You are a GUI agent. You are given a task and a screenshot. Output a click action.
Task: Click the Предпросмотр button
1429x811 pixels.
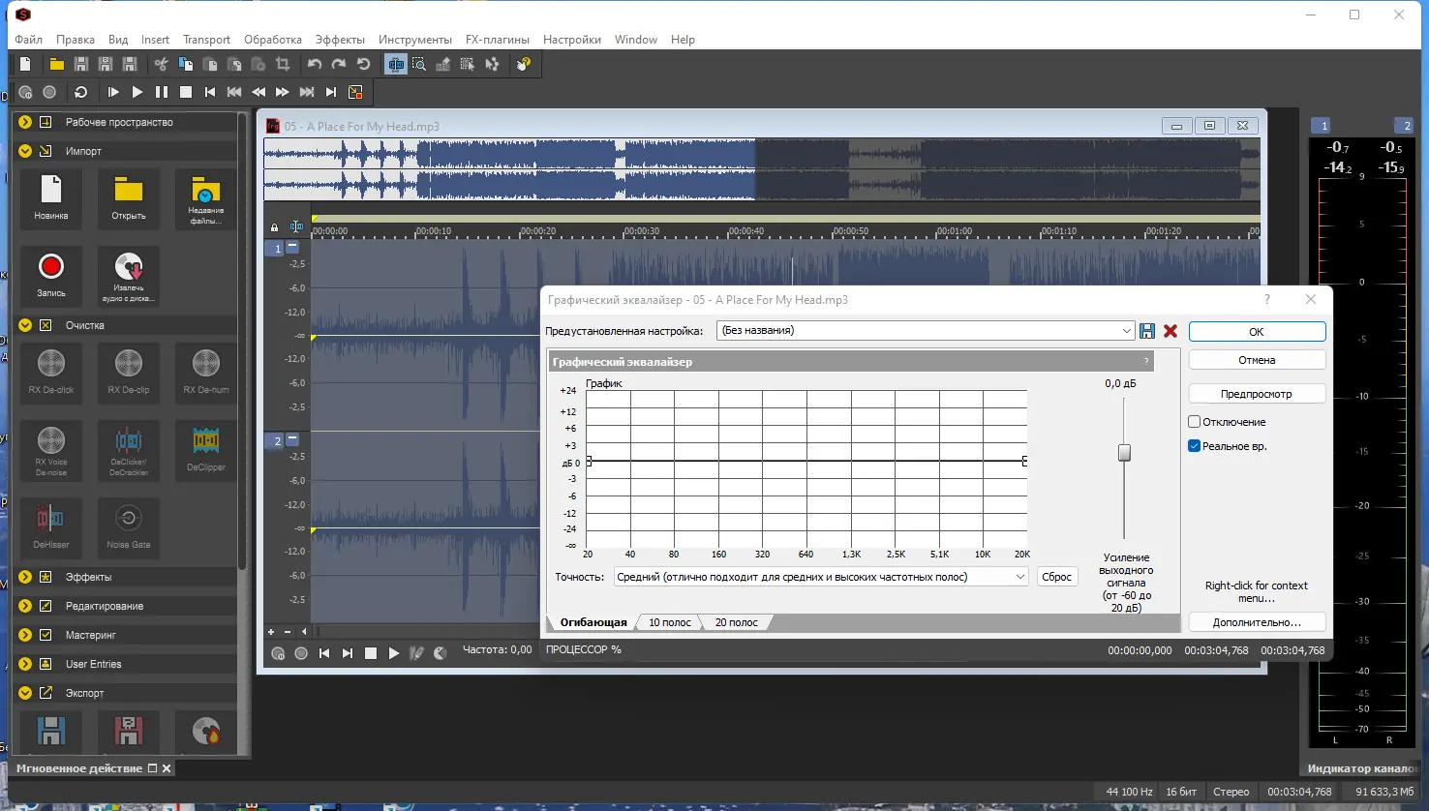pos(1256,394)
